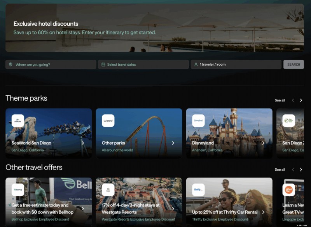The width and height of the screenshot is (311, 227).
Task: Click the Thrifty logo badge
Action: coord(198,190)
